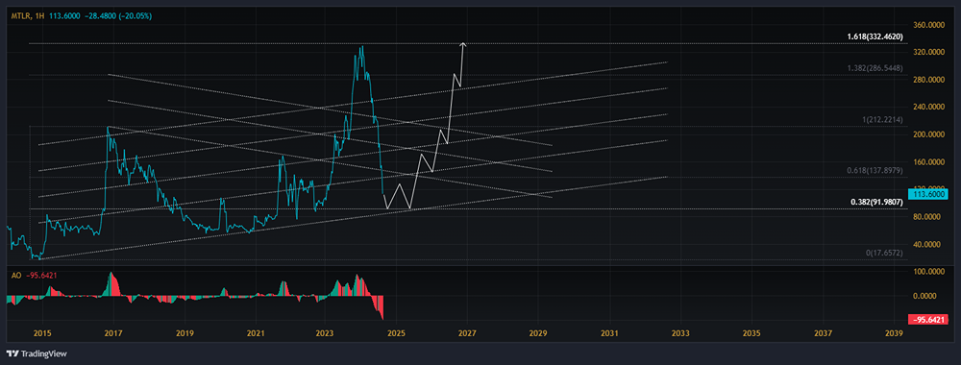961x365 pixels.
Task: Click the TradingView logo in bottom corner
Action: pyautogui.click(x=37, y=354)
